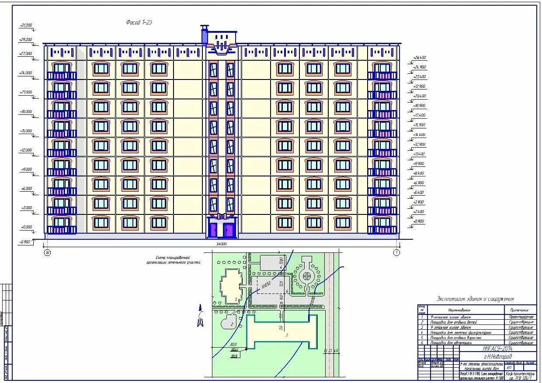Pick the +21,000 elevation mark
Viewport: 542px width, 383px height.
click(x=26, y=92)
